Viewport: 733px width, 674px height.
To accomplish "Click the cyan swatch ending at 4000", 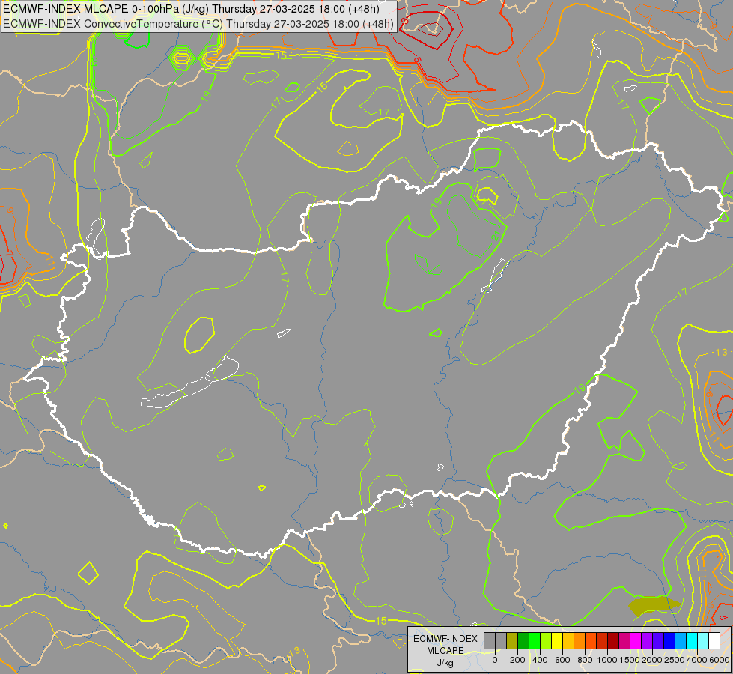I will pos(692,640).
